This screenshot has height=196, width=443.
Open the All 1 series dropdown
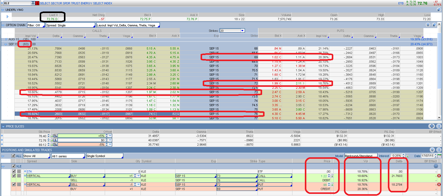pyautogui.click(x=68, y=156)
